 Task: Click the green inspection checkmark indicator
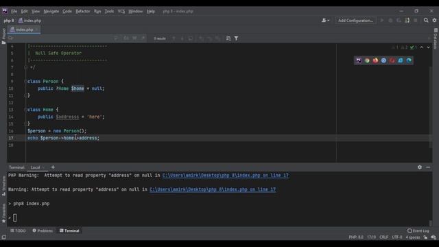click(413, 47)
